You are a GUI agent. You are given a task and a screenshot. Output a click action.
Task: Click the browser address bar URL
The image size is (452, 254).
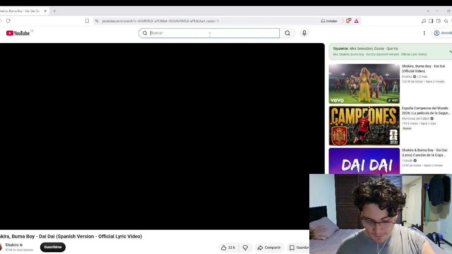click(x=160, y=21)
